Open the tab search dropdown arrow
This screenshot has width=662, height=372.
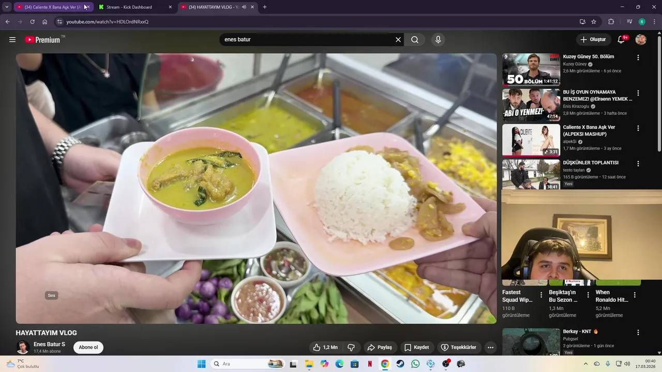[7, 7]
